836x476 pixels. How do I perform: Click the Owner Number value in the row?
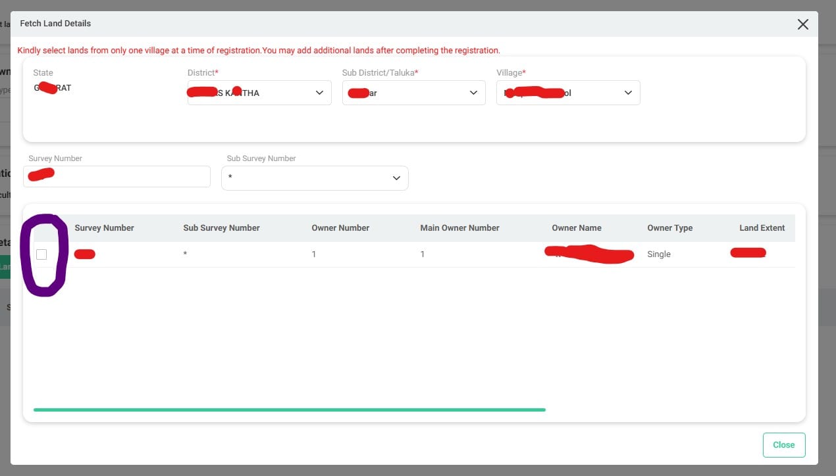tap(314, 254)
